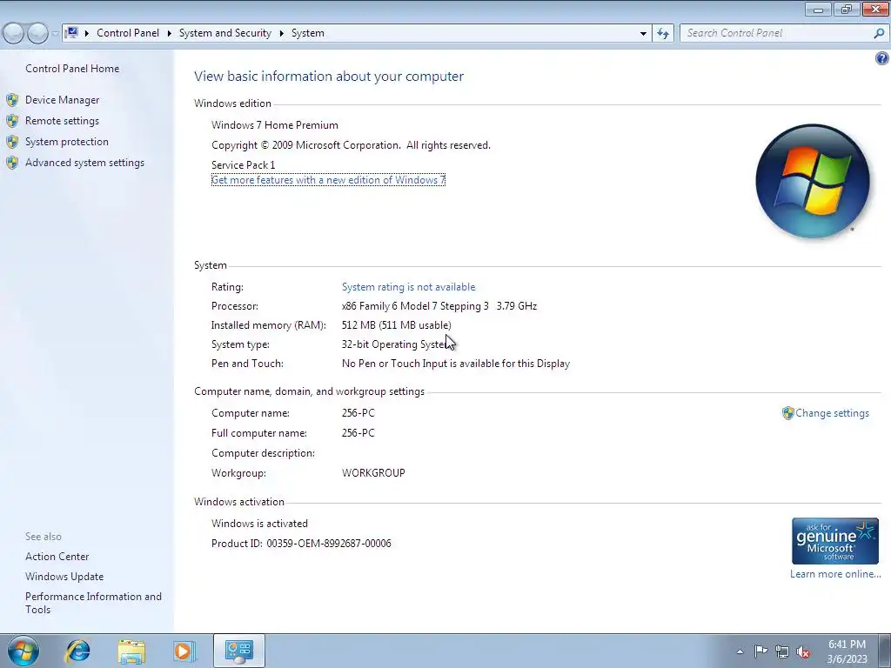The image size is (891, 668).
Task: Open Device Manager from the sidebar
Action: click(x=62, y=100)
